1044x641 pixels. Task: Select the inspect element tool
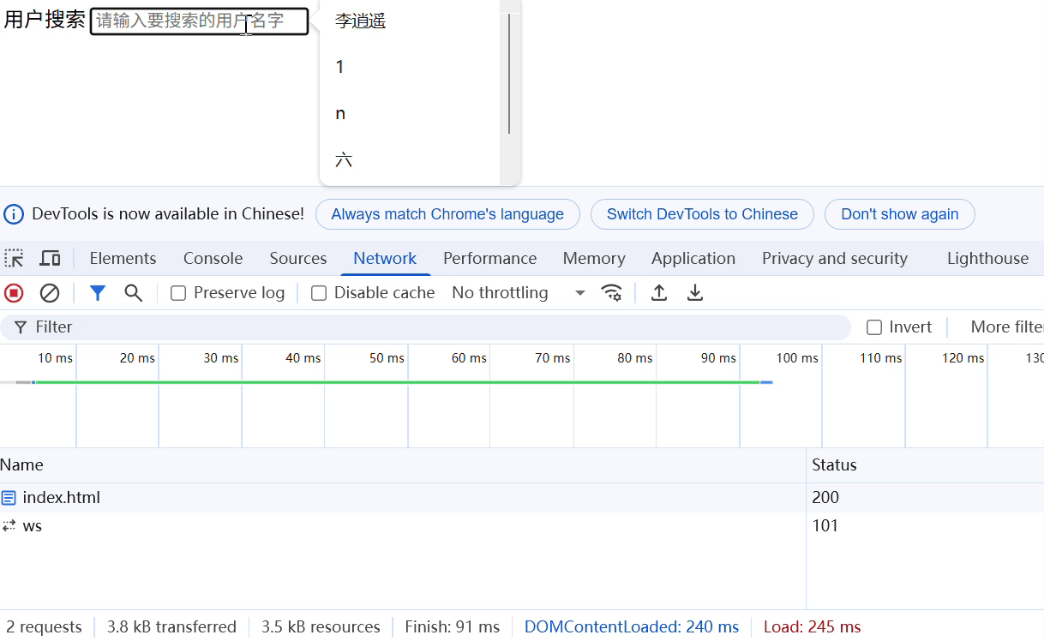coord(14,258)
